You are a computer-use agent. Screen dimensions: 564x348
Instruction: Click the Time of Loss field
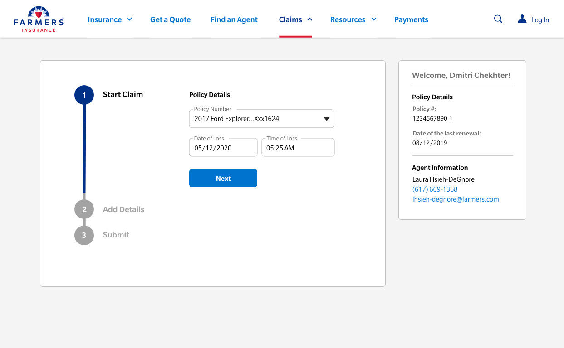pos(298,147)
